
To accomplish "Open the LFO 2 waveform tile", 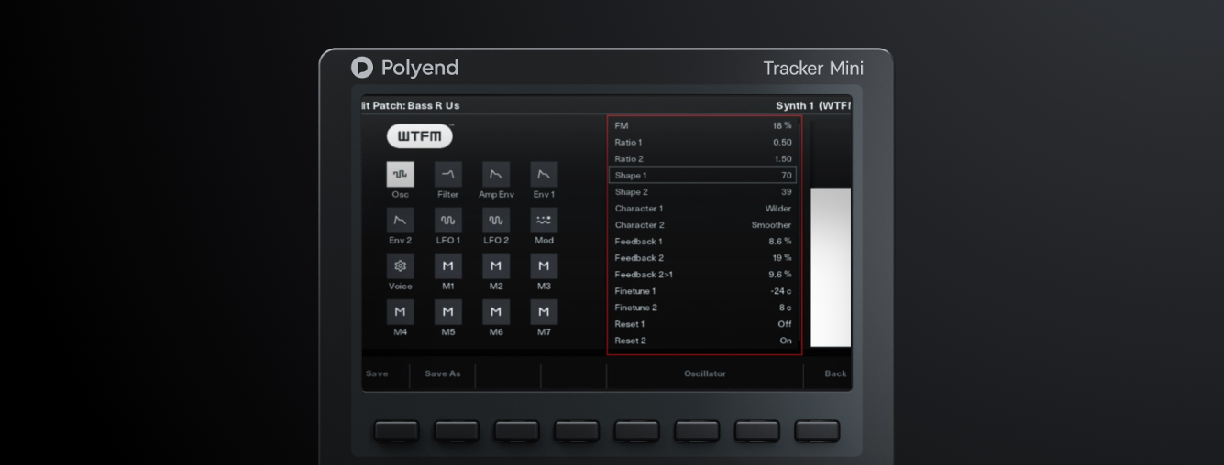I will 496,220.
